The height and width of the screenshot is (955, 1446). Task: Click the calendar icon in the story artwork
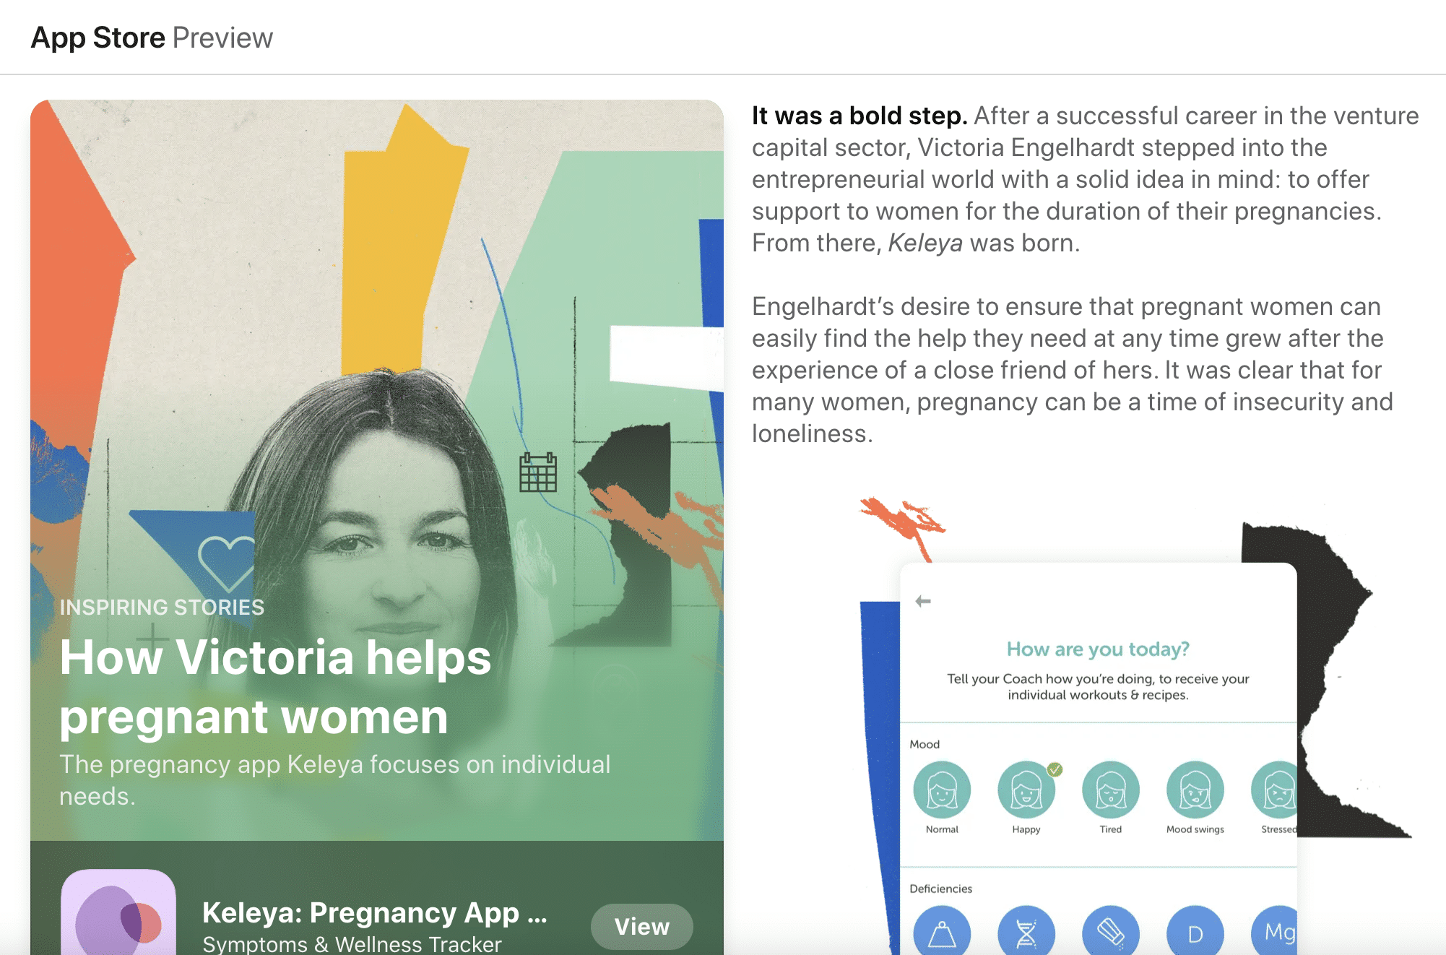[538, 472]
